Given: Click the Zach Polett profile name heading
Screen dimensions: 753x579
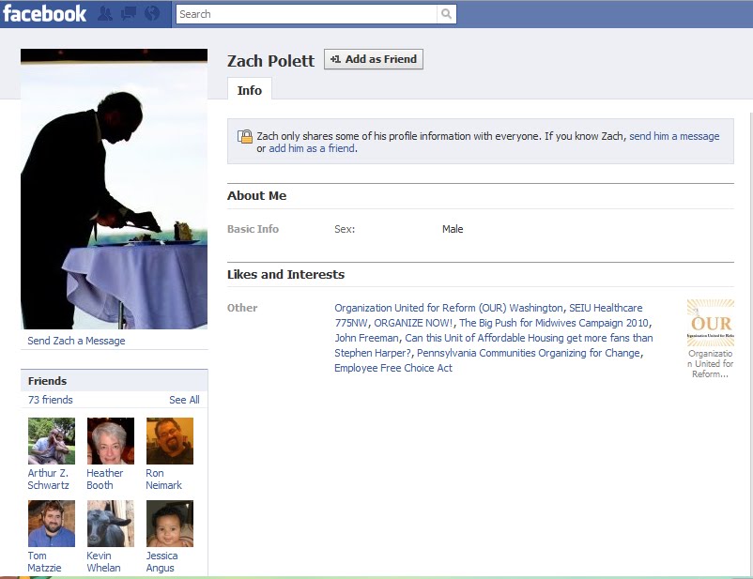Looking at the screenshot, I should click(x=270, y=61).
